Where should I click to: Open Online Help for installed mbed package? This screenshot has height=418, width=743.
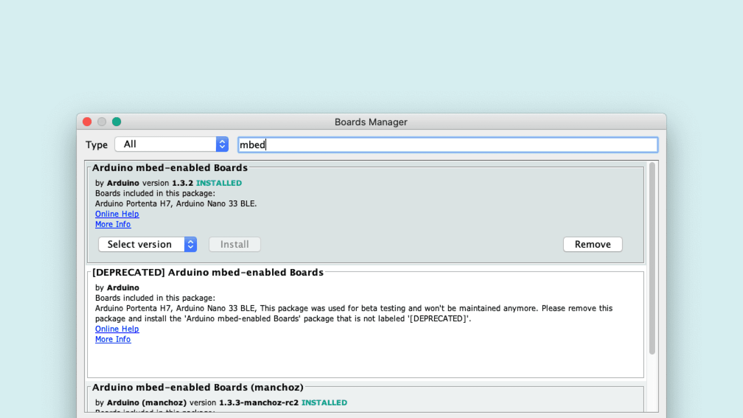pos(117,214)
